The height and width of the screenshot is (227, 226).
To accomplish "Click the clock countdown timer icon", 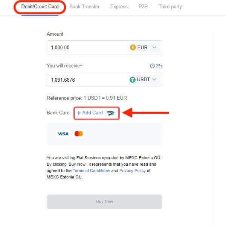I will 152,66.
